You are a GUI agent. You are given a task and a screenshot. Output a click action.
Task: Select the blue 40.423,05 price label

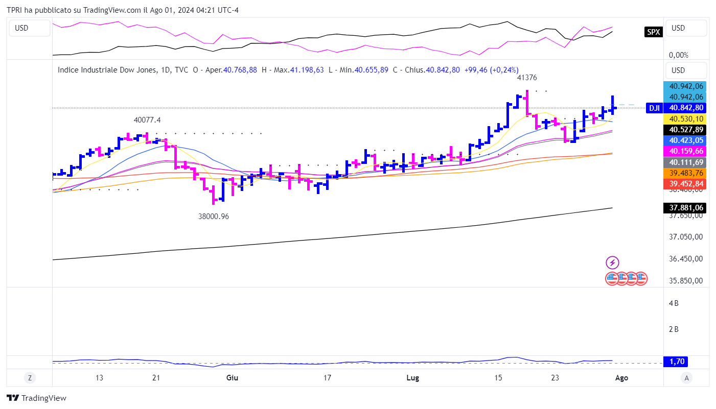click(x=685, y=140)
